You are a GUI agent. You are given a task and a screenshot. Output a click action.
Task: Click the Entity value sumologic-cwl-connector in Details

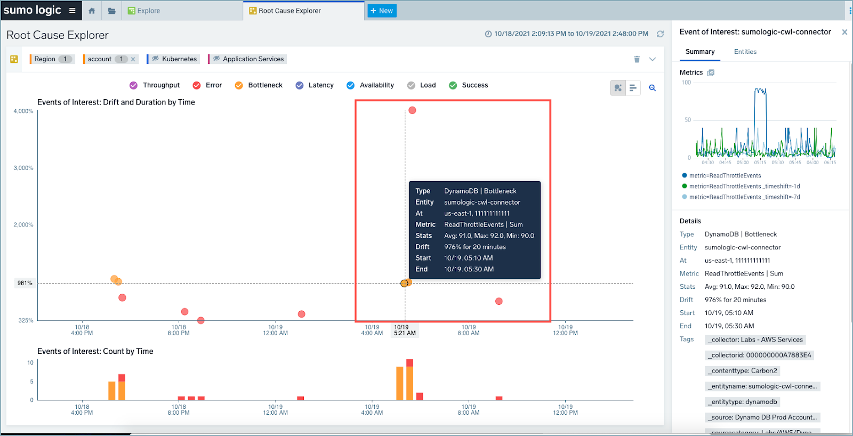743,247
